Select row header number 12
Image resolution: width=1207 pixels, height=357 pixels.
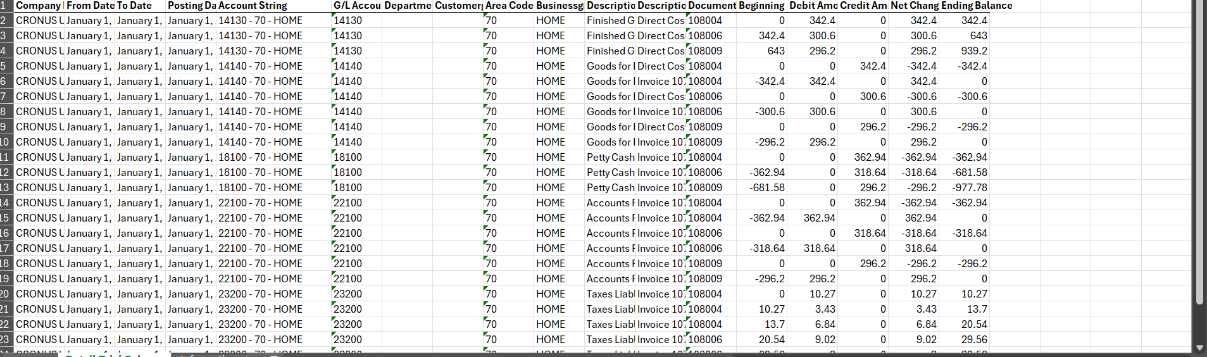[x=6, y=172]
